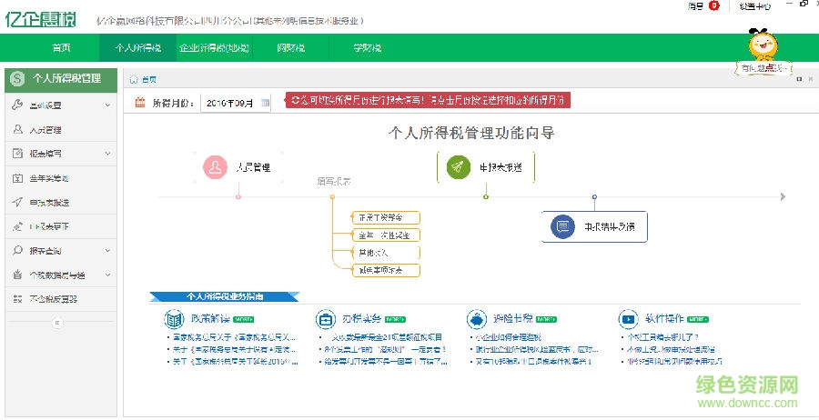Click the green timeline node under 申报表报送
This screenshot has width=819, height=420.
pyautogui.click(x=486, y=196)
